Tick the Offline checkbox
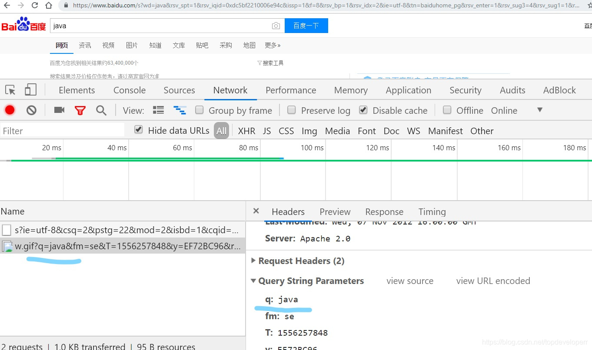The width and height of the screenshot is (592, 350). (x=447, y=110)
